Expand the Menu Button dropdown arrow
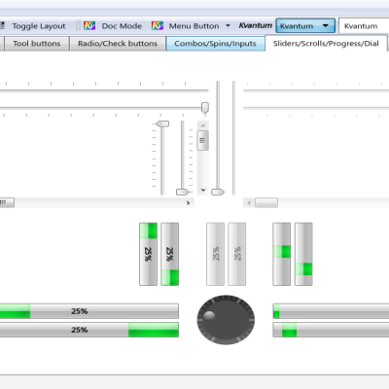The height and width of the screenshot is (389, 389). click(228, 25)
